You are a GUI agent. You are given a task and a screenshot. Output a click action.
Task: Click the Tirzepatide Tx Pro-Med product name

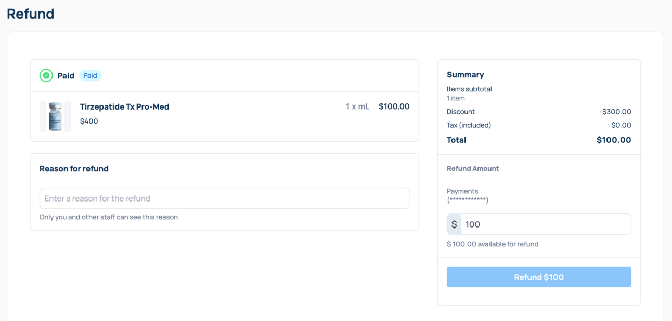pyautogui.click(x=124, y=107)
